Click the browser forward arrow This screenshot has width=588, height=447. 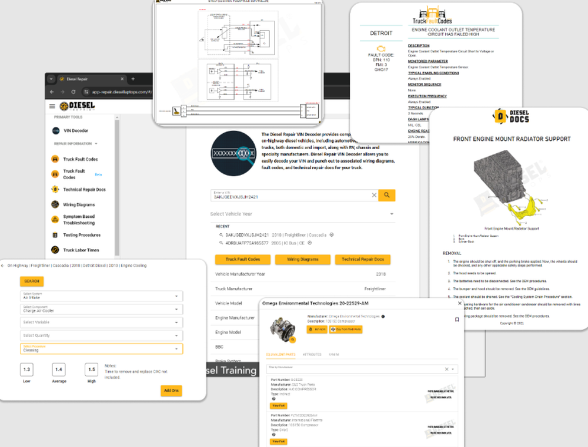(x=62, y=92)
